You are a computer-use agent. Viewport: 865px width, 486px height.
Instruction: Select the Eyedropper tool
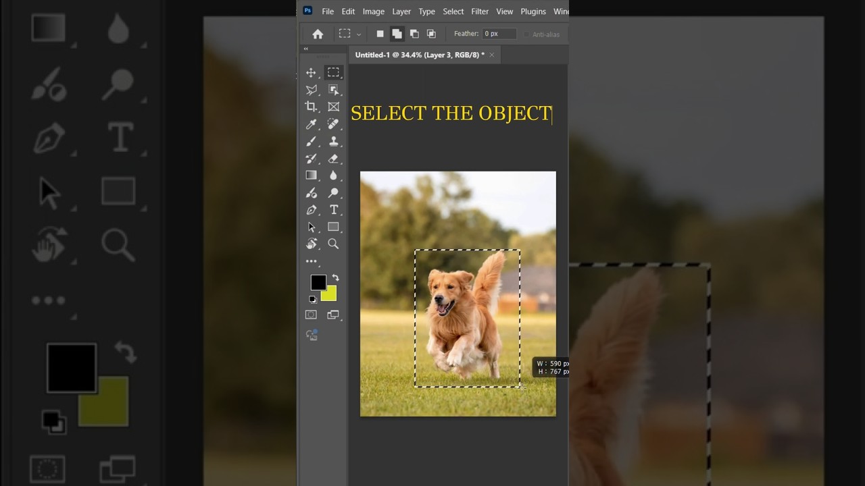(311, 124)
